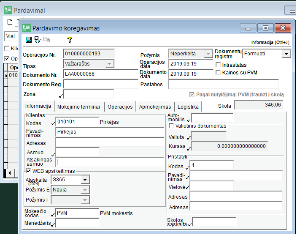This screenshot has width=297, height=235.
Task: Click the lookup checkmark beside Pristatyti Kodas
Action: (x=187, y=168)
